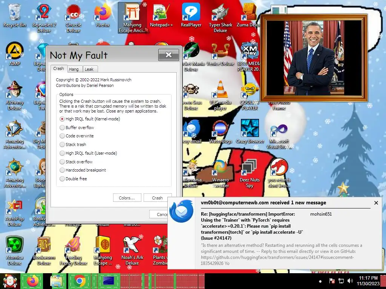
Task: Open Zuma Deluxe desktop icon
Action: [249, 15]
